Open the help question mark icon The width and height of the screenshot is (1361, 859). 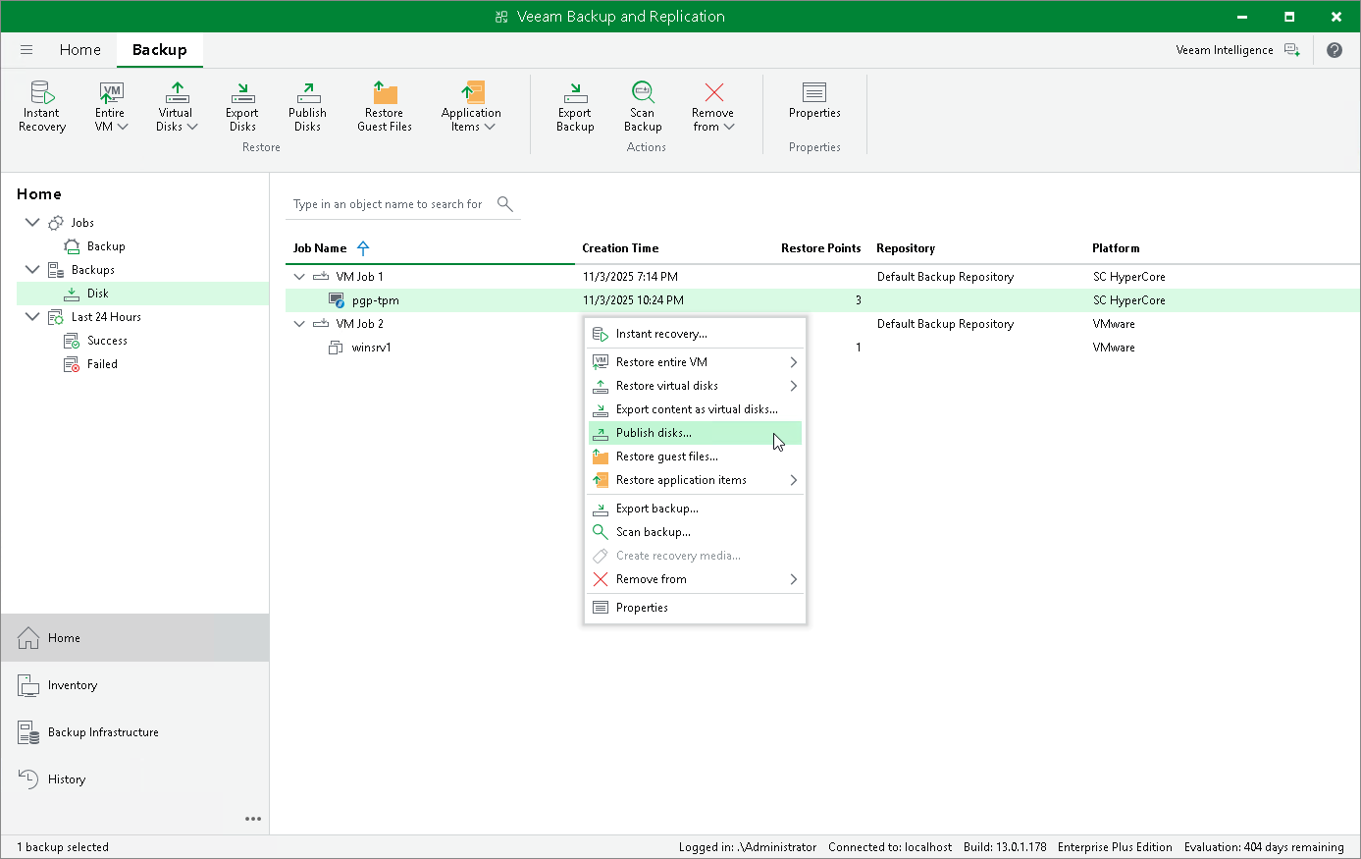click(1334, 50)
